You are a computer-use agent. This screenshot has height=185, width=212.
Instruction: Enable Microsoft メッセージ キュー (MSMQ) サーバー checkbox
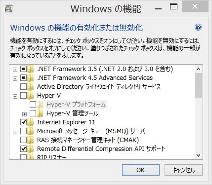coord(23,131)
